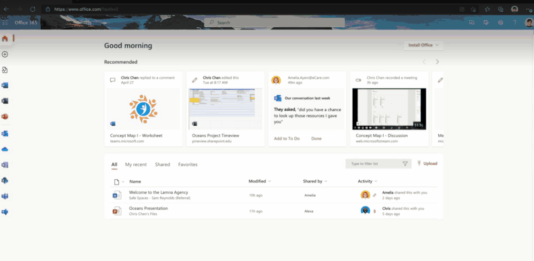The image size is (534, 261).
Task: Open the Modified column sort dropdown
Action: (x=260, y=181)
